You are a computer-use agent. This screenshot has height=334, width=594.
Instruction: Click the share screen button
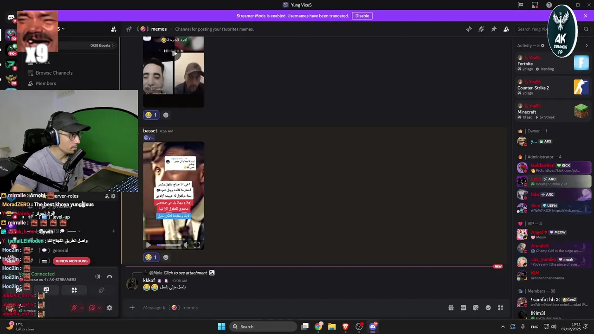click(x=46, y=290)
